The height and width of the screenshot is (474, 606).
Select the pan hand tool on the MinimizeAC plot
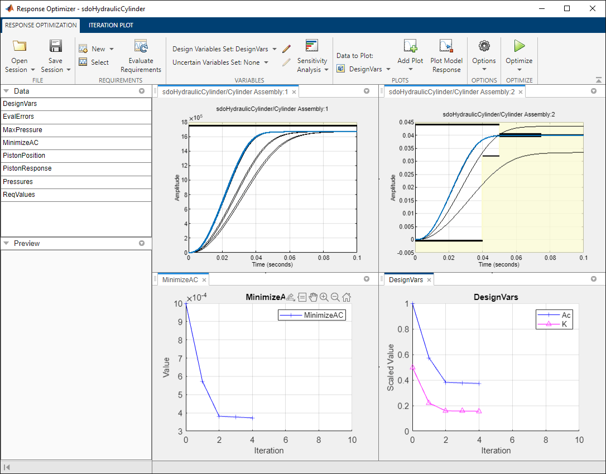(313, 297)
